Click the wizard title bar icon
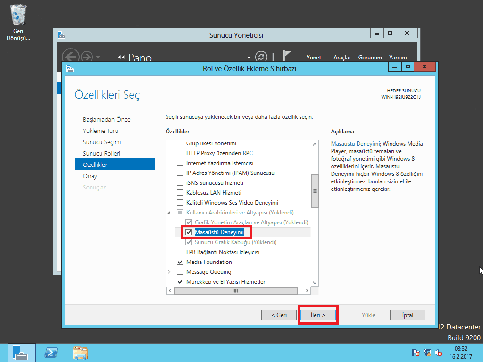The width and height of the screenshot is (483, 362). (x=70, y=68)
